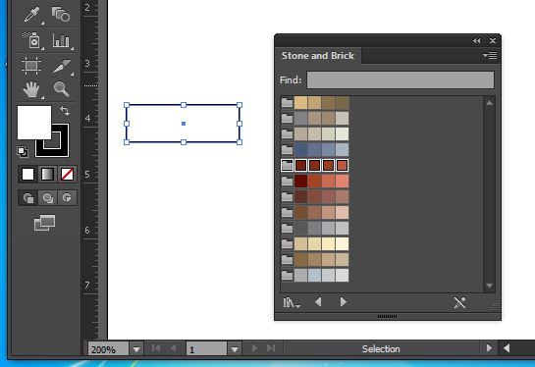Viewport: 535px width, 367px height.
Task: Select the Hand tool
Action: coord(31,89)
